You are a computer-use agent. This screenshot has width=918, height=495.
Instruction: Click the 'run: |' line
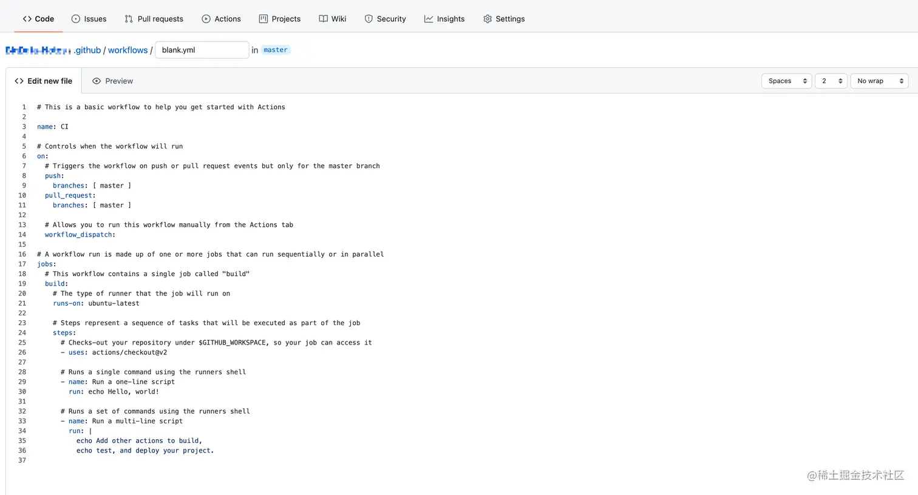[80, 431]
